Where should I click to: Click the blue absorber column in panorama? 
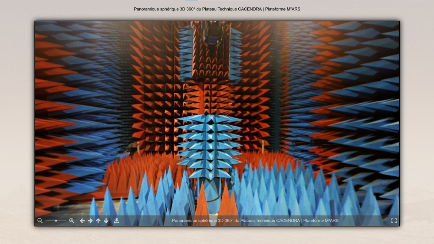[209, 148]
